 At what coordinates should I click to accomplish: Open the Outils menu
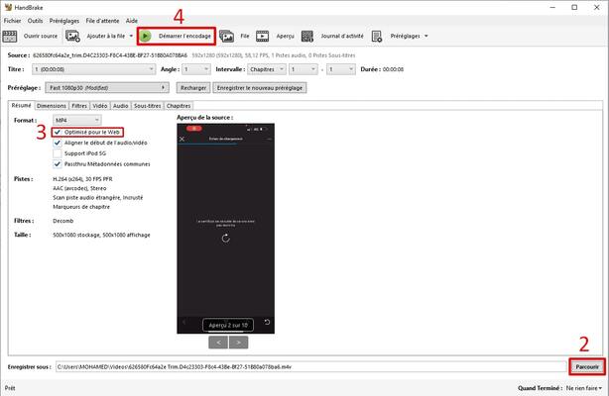coord(35,21)
